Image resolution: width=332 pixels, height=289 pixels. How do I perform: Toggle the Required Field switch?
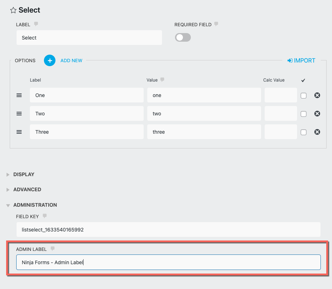183,37
